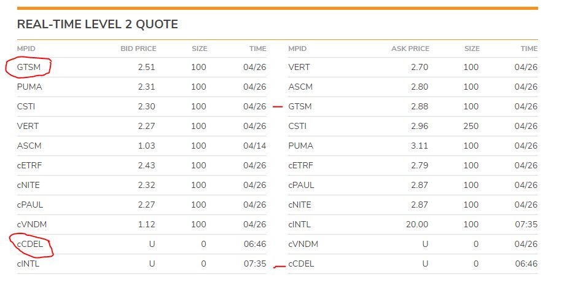Screen dimensions: 567x293
Task: Click the GTSM ask price 2.88
Action: click(x=420, y=106)
